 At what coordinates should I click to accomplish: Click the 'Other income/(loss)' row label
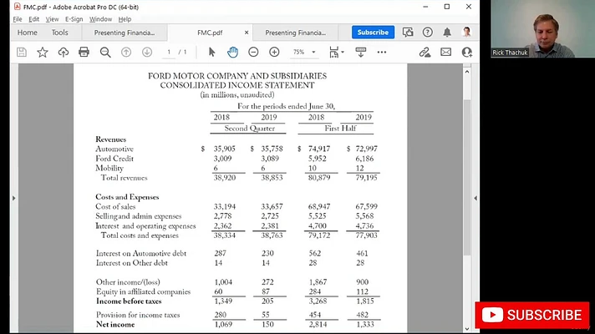(128, 282)
